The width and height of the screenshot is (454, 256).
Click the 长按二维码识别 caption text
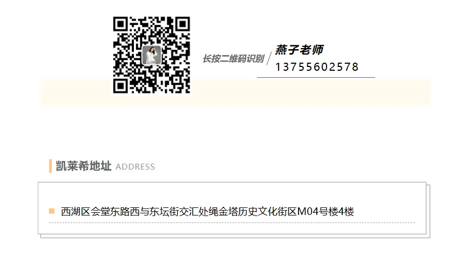[233, 59]
